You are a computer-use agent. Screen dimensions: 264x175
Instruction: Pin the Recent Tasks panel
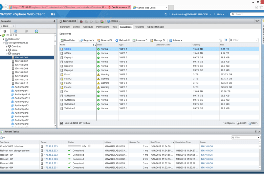[256, 132]
